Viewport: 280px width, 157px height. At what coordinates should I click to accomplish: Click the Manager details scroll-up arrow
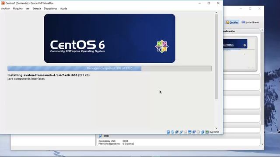[262, 30]
